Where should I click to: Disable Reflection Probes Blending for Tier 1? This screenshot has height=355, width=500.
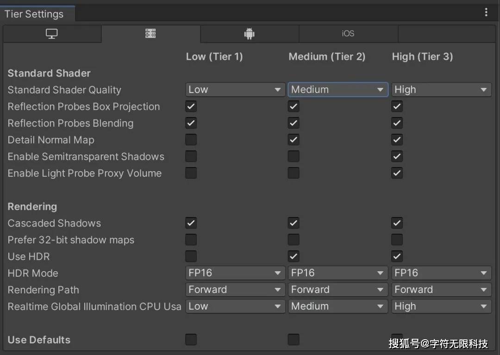pyautogui.click(x=191, y=123)
